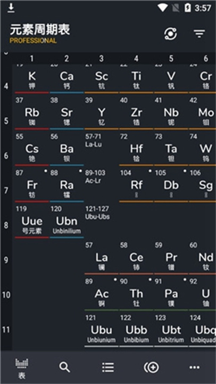Tap group column header number 3
The height and width of the screenshot is (384, 216).
point(102,59)
